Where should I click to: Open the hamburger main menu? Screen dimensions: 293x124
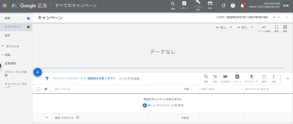5,5
